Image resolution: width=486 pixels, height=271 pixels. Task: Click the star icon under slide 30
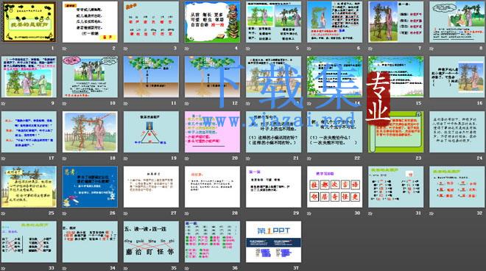point(309,214)
